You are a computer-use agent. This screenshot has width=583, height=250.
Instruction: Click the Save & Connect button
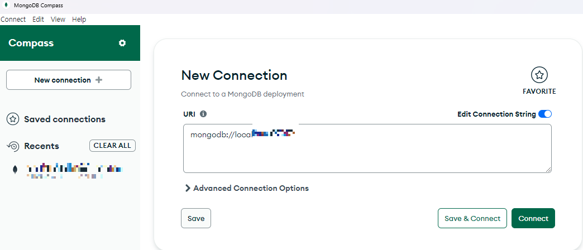tap(472, 218)
